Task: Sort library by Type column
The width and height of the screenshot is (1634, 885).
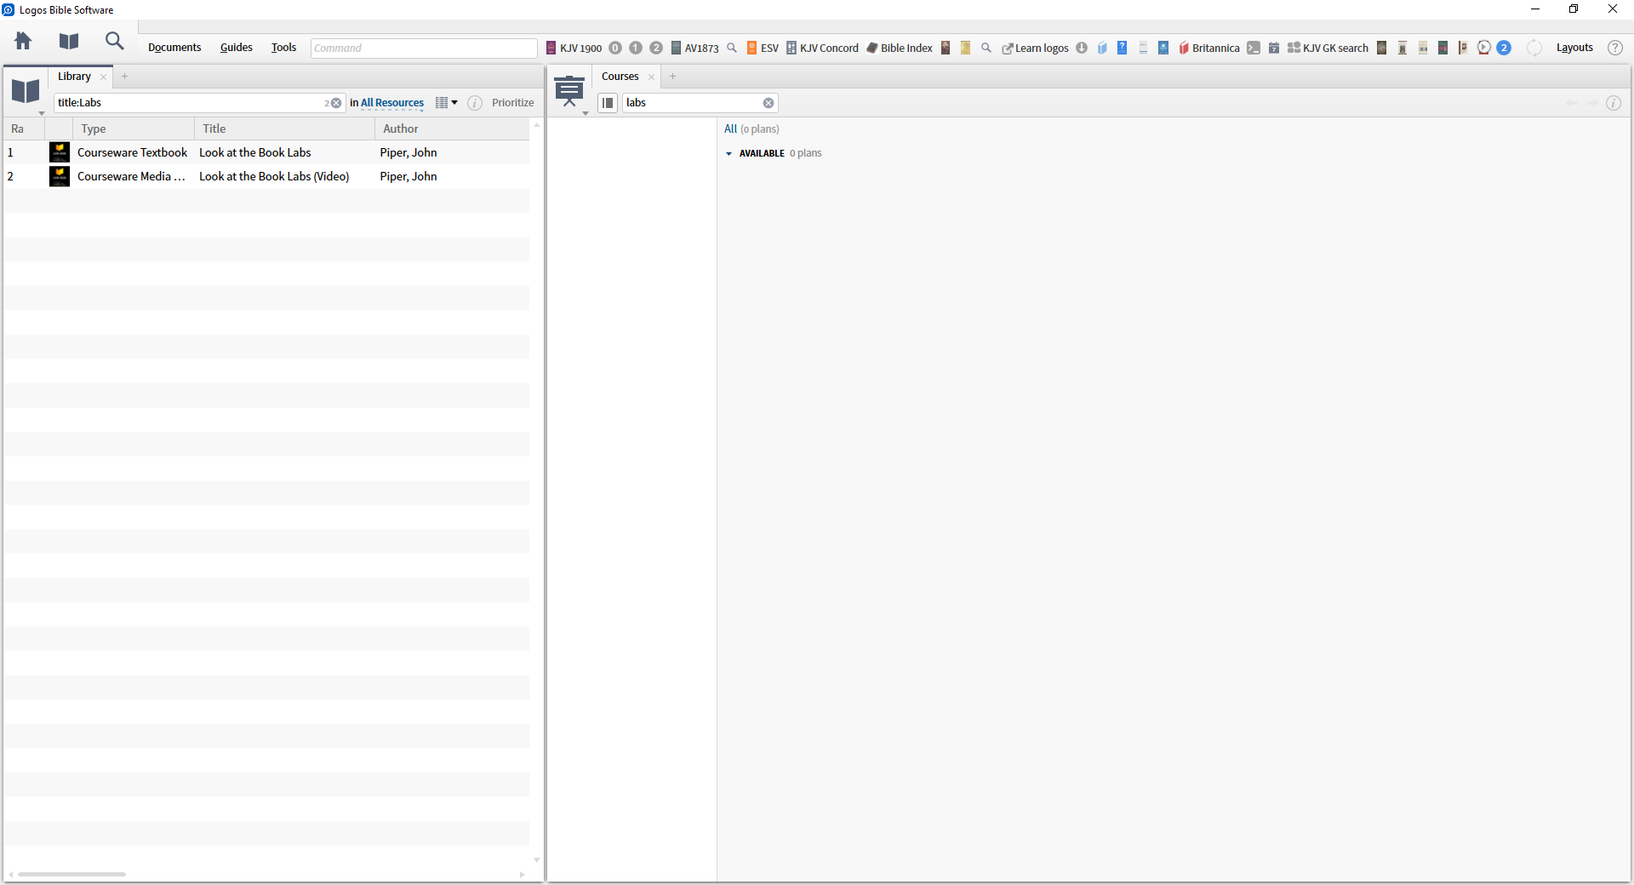Action: (134, 128)
